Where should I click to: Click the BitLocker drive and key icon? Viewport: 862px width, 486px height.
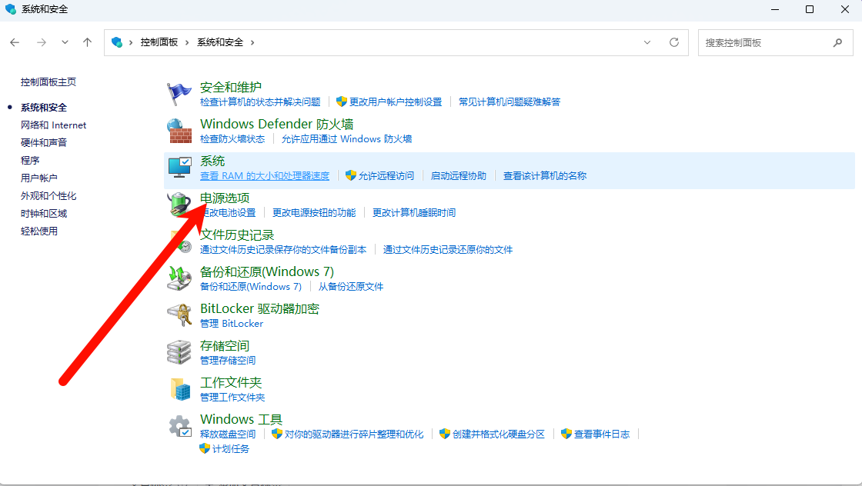tap(179, 315)
